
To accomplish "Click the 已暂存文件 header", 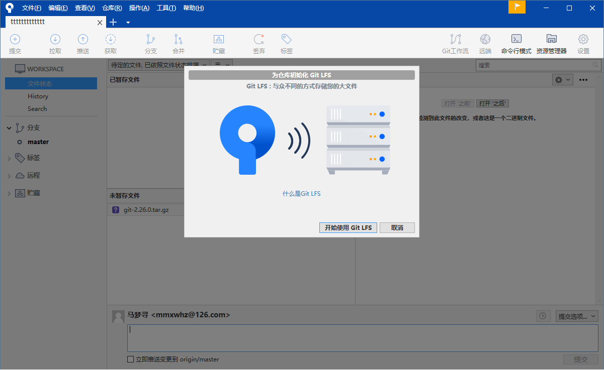I will point(125,79).
